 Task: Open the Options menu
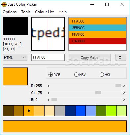click(10, 12)
